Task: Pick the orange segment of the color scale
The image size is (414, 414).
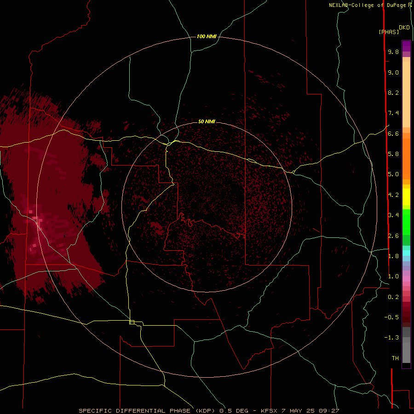Action: click(406, 158)
